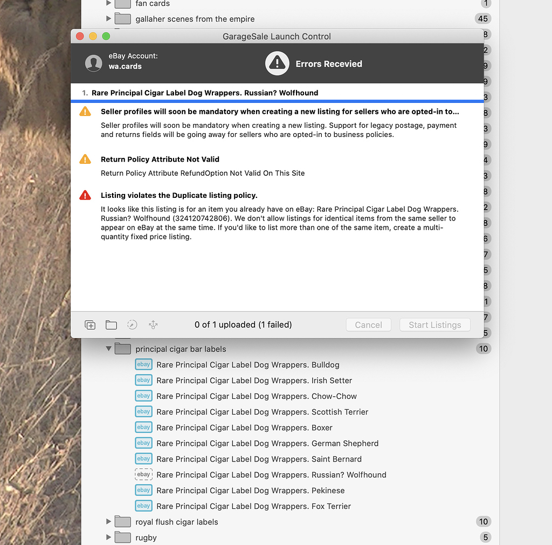Select the principal cigar bar labels folder row

click(290, 349)
